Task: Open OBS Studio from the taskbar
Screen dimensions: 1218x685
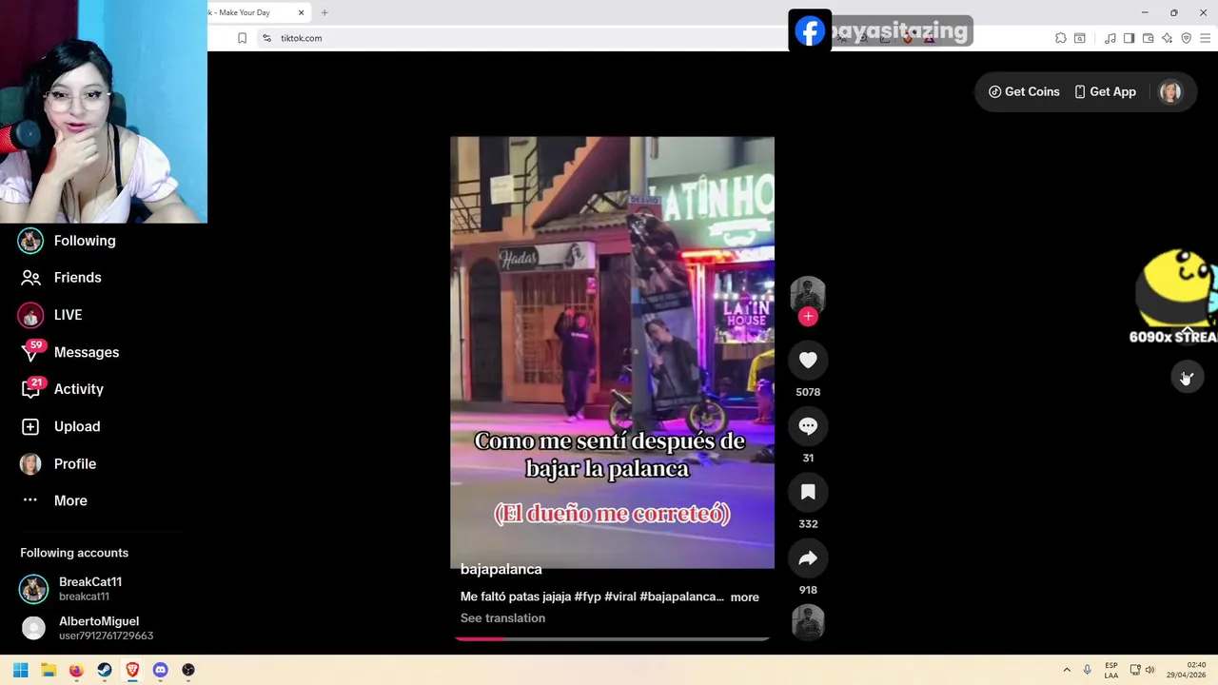Action: [188, 670]
